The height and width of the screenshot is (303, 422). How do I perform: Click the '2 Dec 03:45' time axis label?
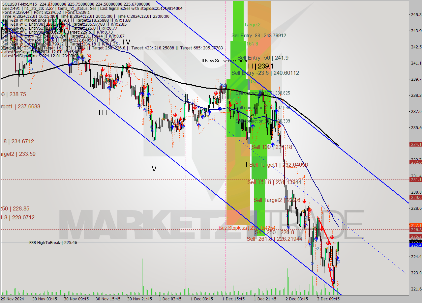(x=297, y=299)
